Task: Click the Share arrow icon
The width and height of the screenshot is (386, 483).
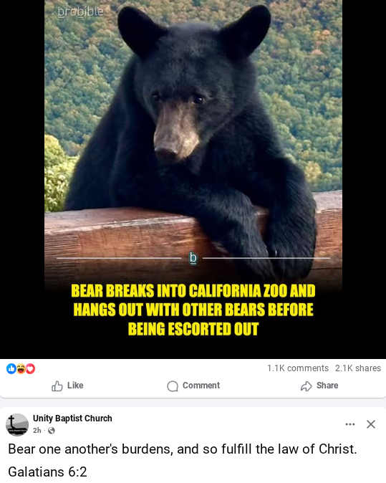Action: (x=306, y=386)
